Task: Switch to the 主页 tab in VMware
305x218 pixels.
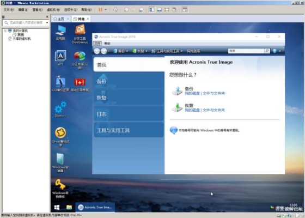Action: tap(60, 19)
